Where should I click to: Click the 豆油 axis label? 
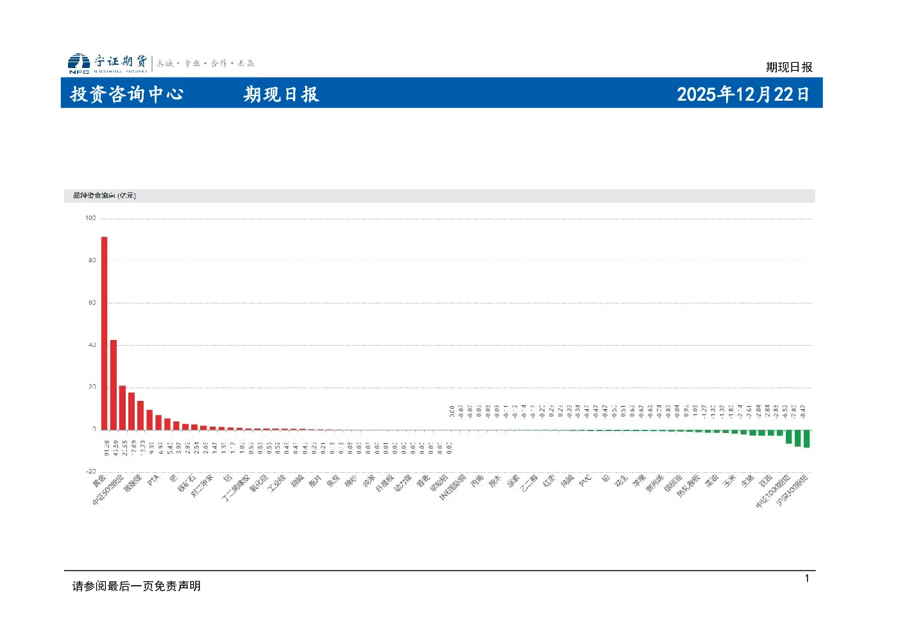764,482
